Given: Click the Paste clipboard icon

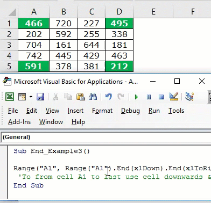Looking at the screenshot, I should (81, 97).
